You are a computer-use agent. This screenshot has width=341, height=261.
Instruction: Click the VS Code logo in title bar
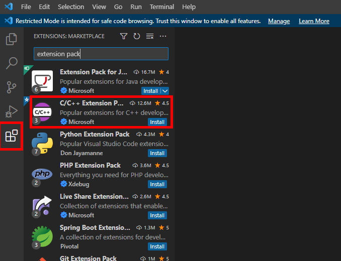(x=9, y=7)
